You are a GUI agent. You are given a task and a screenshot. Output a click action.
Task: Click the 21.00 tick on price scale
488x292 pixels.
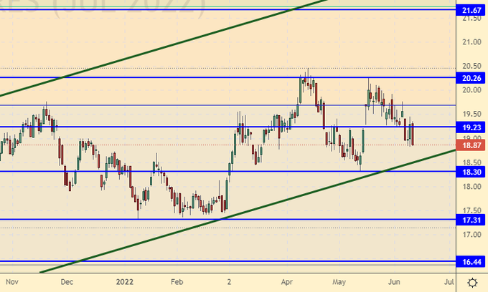click(x=470, y=42)
